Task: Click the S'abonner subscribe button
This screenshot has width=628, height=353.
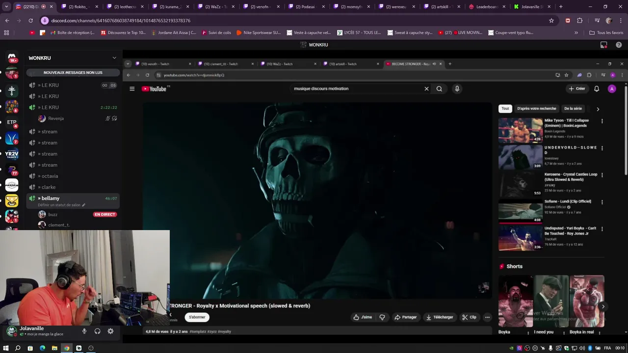Action: tap(197, 317)
